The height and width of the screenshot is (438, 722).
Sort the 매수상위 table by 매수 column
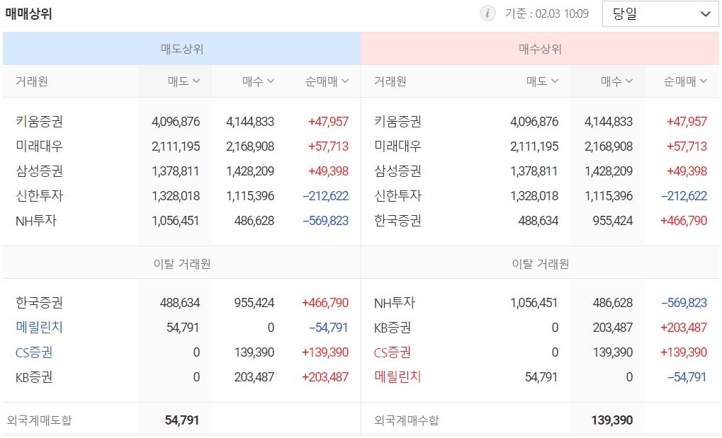point(617,81)
